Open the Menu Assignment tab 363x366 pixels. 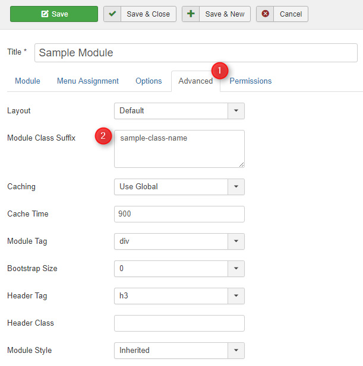coord(88,81)
